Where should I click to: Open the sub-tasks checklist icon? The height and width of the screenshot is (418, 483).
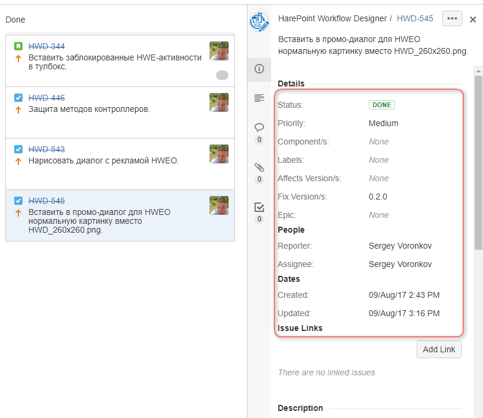[259, 207]
